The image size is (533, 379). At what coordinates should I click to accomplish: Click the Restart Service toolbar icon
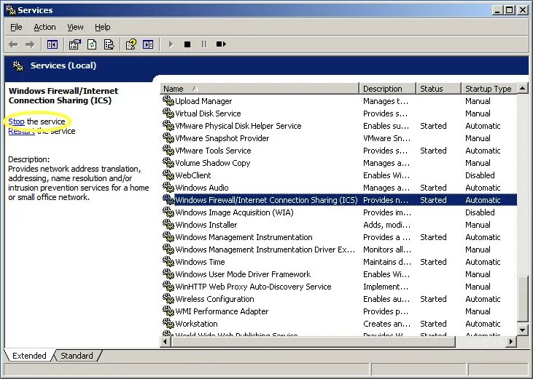221,44
